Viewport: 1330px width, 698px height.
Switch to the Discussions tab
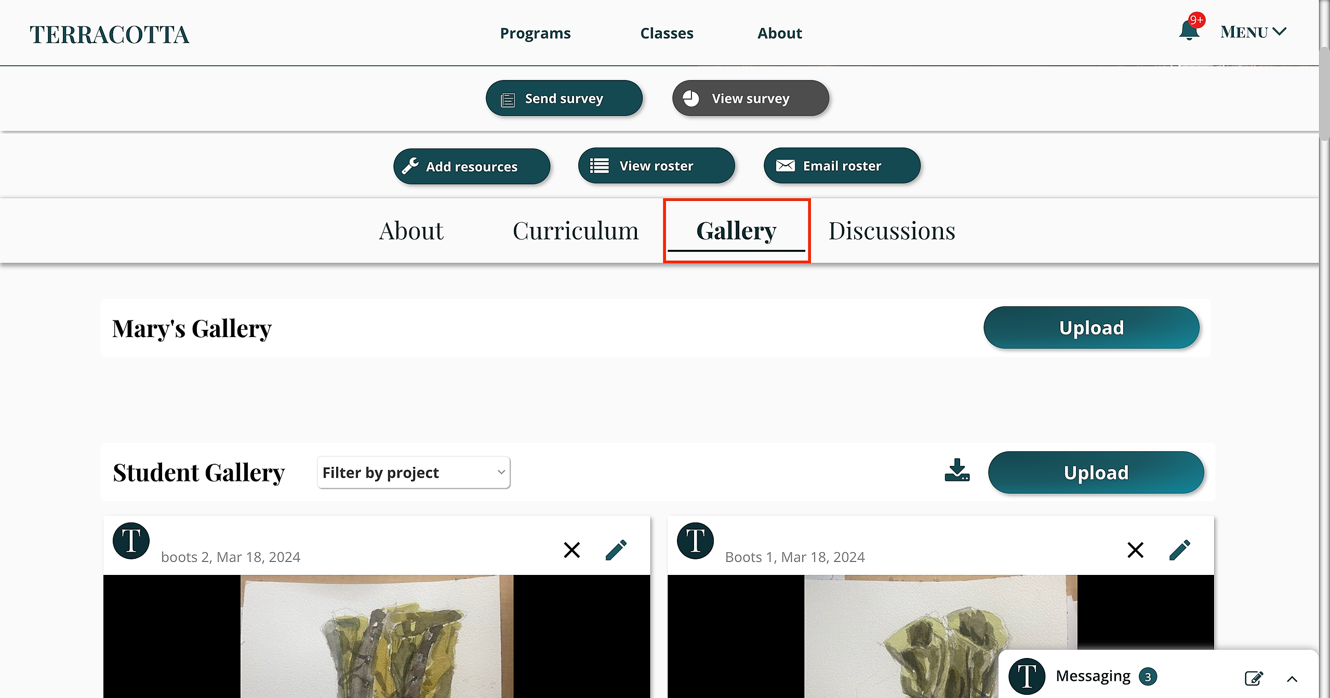click(892, 231)
